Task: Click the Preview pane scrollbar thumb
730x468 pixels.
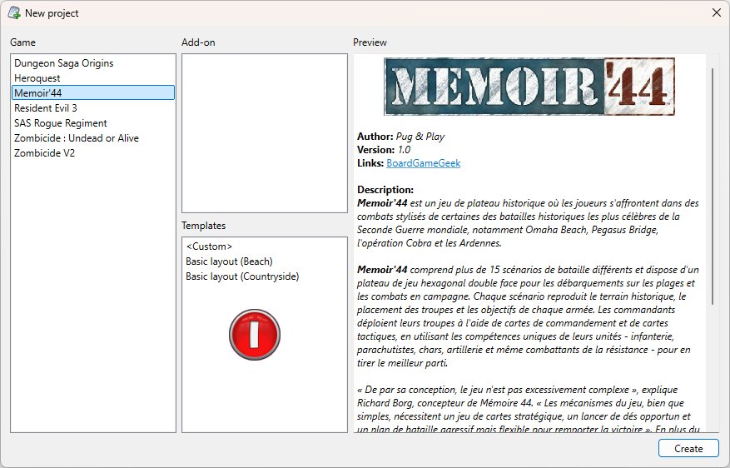Action: (x=713, y=187)
